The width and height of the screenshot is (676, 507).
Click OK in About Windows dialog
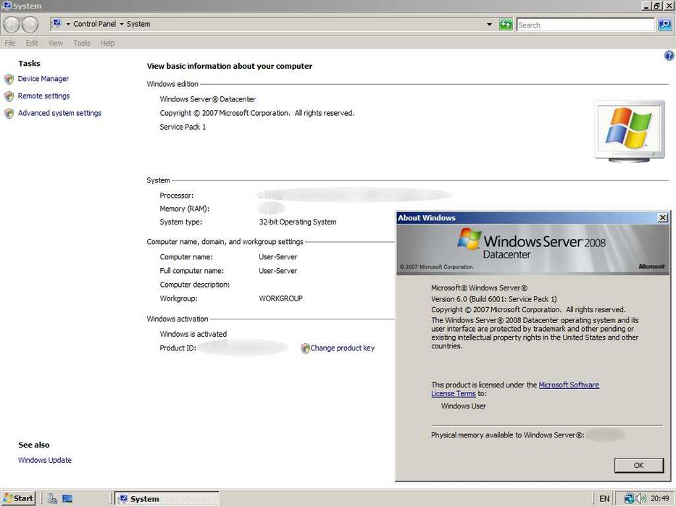coord(638,465)
